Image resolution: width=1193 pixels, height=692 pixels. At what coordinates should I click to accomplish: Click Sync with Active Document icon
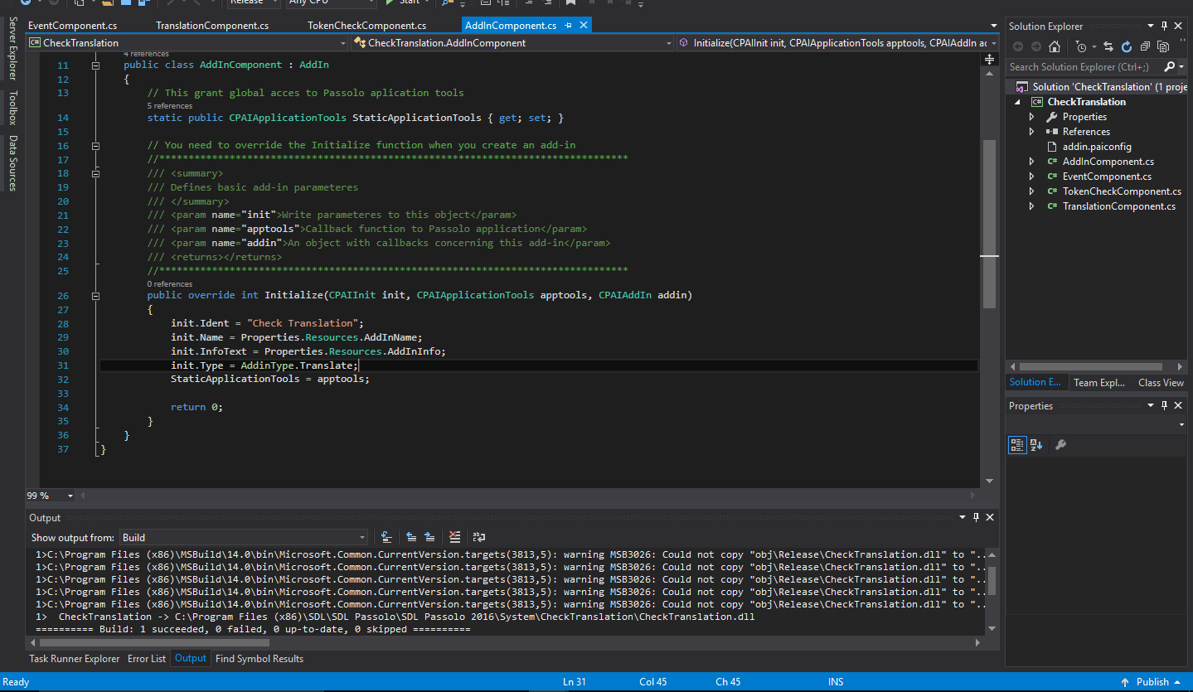coord(1108,46)
